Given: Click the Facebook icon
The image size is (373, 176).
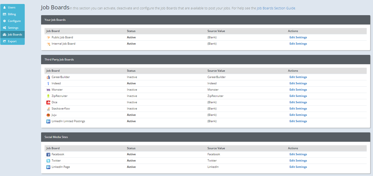Looking at the screenshot, I should tap(48, 154).
